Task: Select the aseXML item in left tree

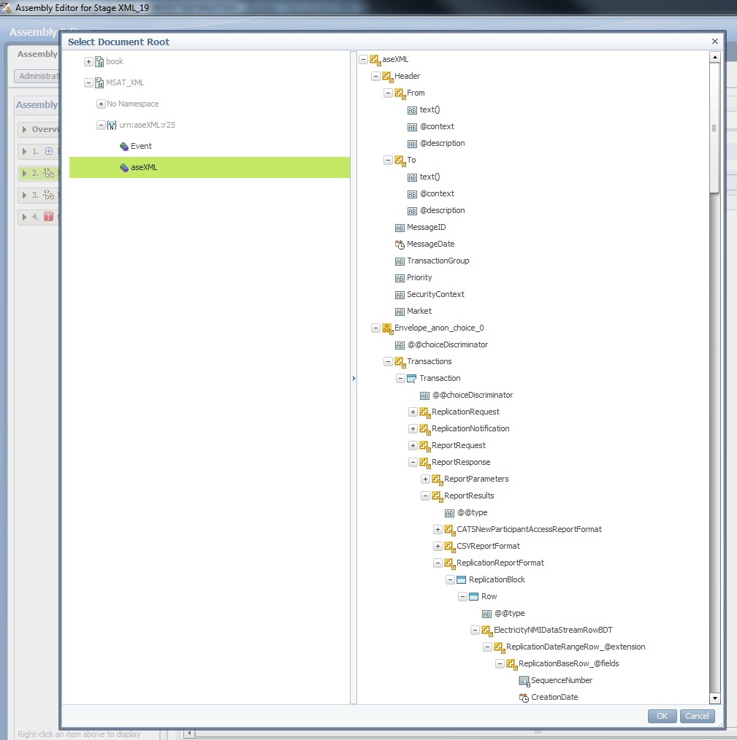Action: (x=144, y=168)
